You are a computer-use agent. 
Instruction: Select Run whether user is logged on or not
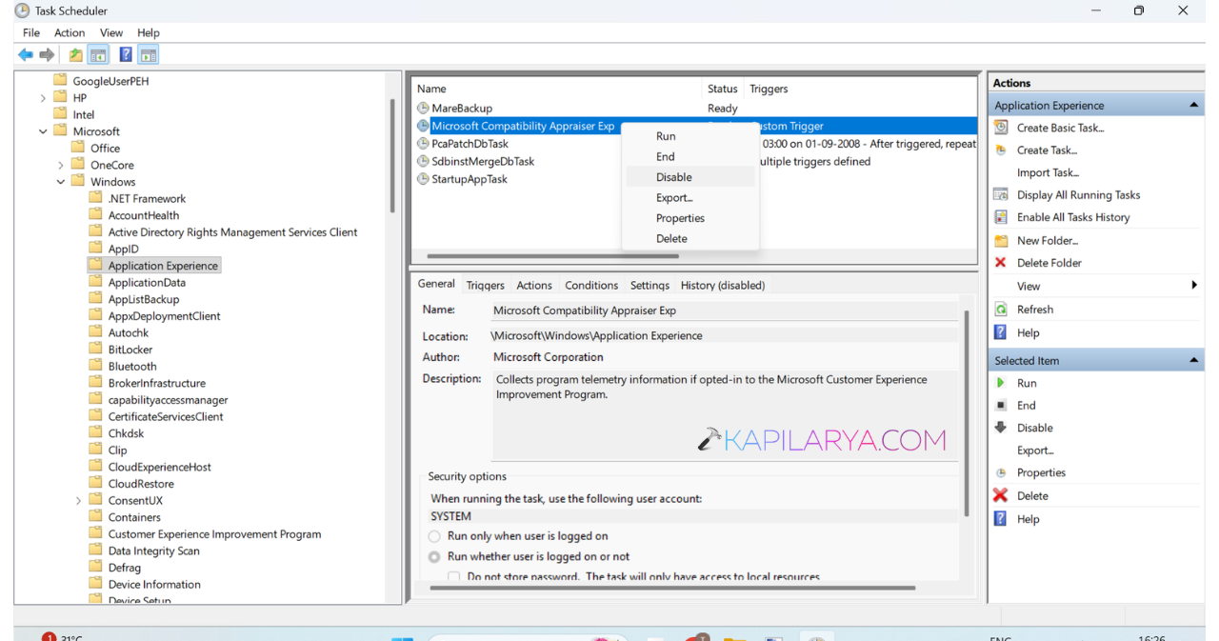[434, 557]
